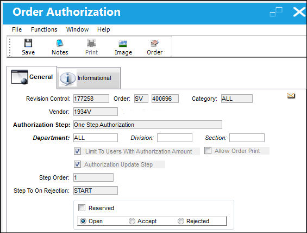Click the Order number field 400696
The image size is (307, 233).
165,99
